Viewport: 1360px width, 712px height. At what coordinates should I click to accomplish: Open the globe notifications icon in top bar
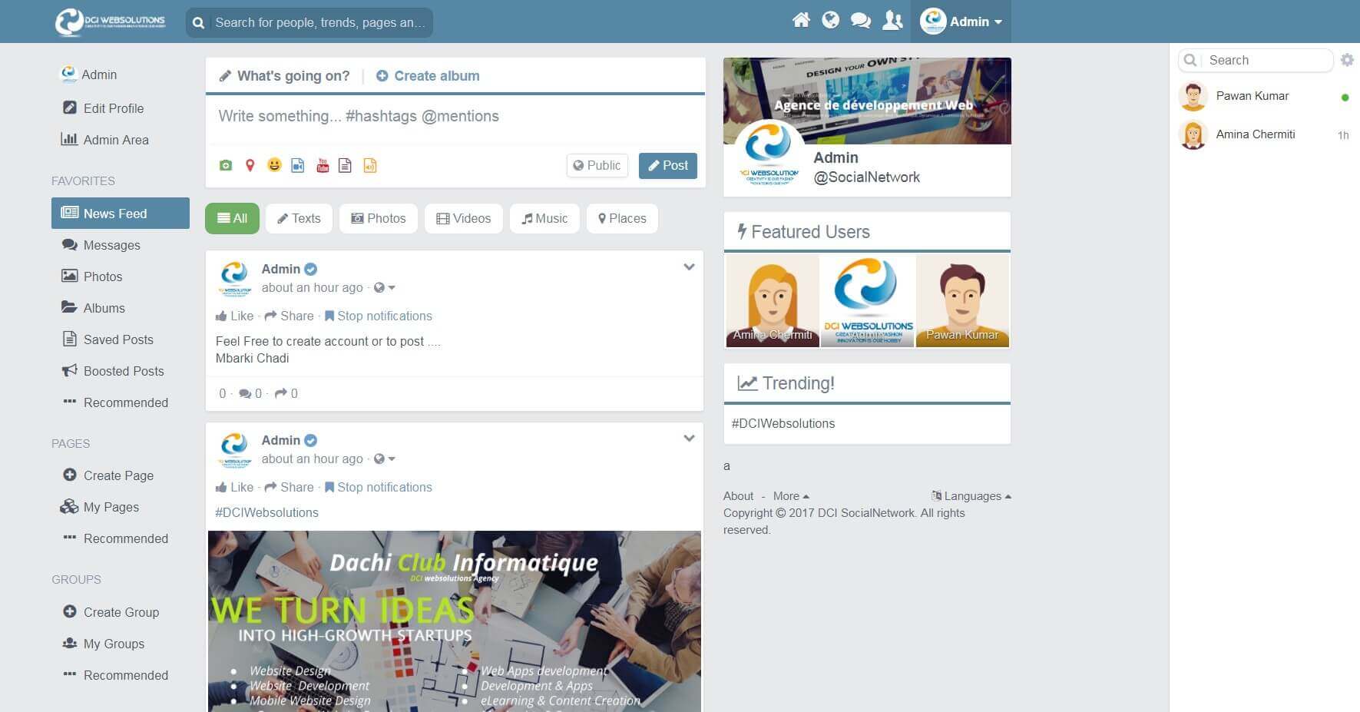831,21
